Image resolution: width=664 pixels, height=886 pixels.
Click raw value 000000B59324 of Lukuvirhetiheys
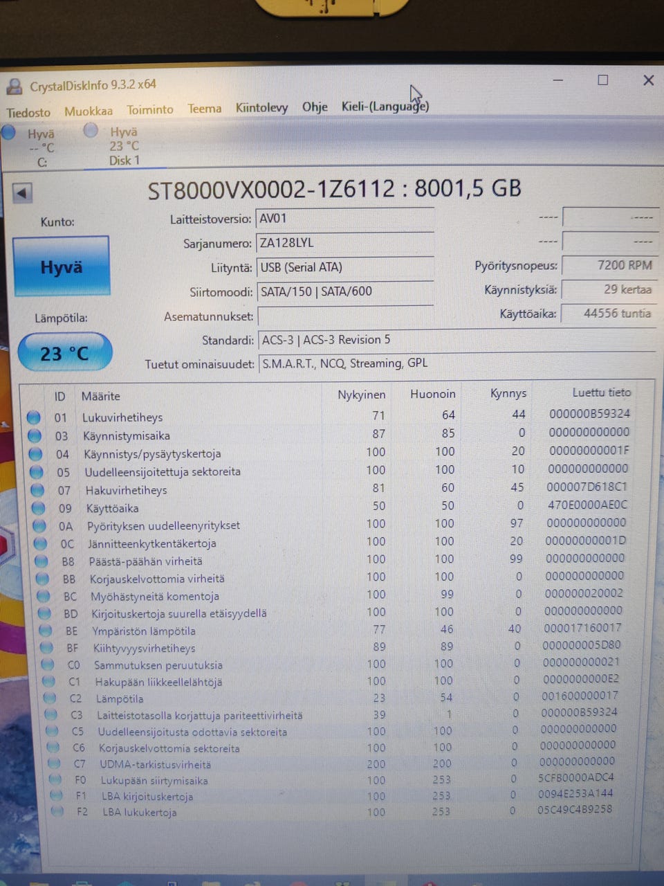tap(589, 414)
